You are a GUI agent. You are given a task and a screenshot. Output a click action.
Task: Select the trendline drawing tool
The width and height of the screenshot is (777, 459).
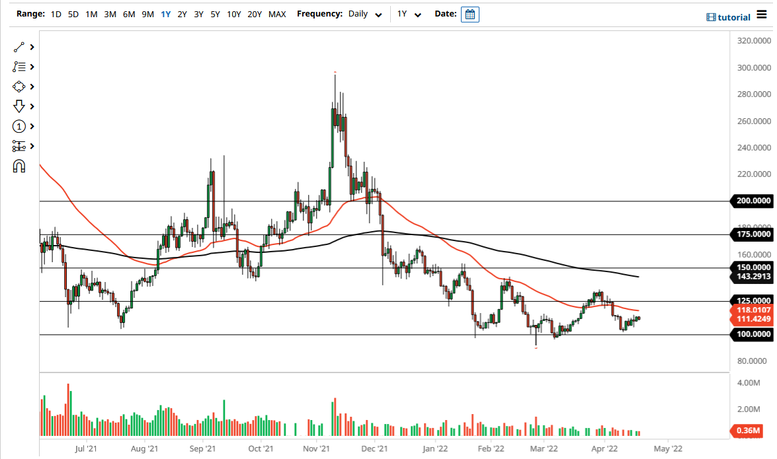click(x=19, y=46)
